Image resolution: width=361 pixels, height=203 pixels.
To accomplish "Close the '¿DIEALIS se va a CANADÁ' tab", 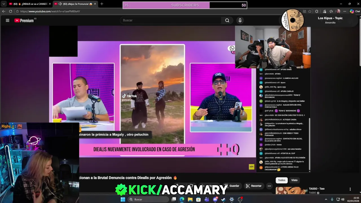I will point(50,4).
